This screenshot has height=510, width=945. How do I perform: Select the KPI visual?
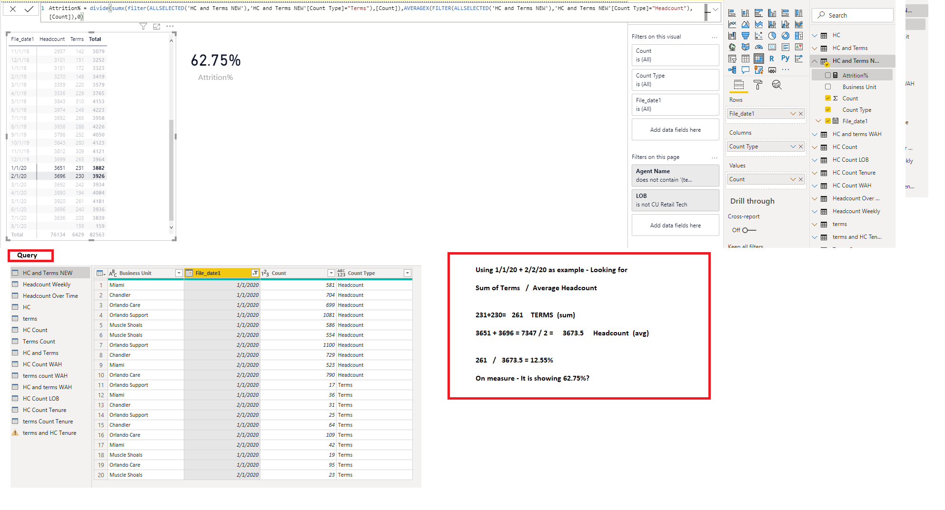[x=799, y=47]
